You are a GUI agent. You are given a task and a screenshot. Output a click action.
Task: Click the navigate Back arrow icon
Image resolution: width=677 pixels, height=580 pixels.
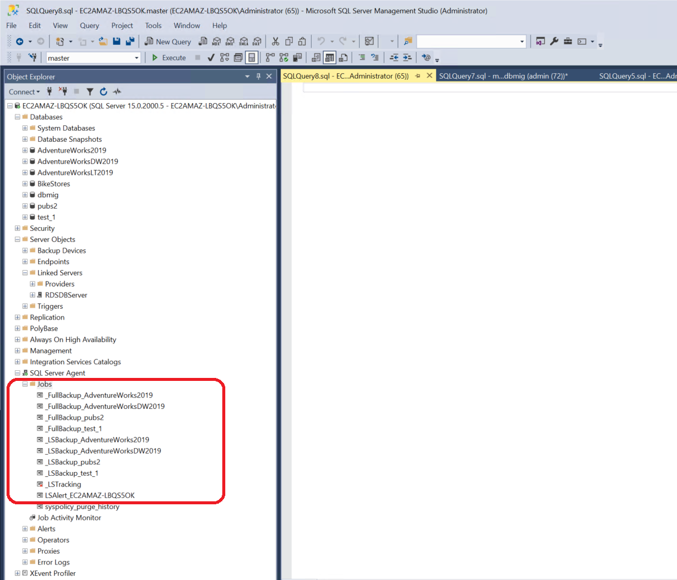click(20, 42)
